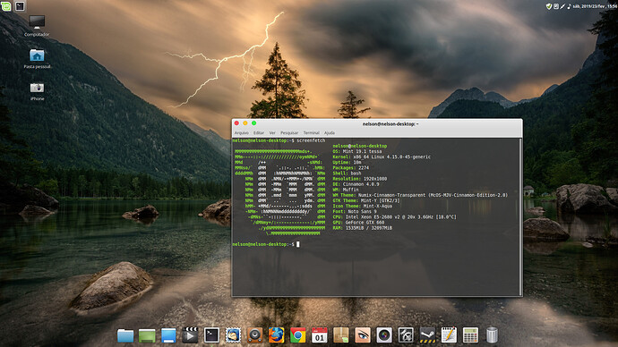The height and width of the screenshot is (347, 618).
Task: Open the Terminal menu in the terminal window
Action: (312, 133)
